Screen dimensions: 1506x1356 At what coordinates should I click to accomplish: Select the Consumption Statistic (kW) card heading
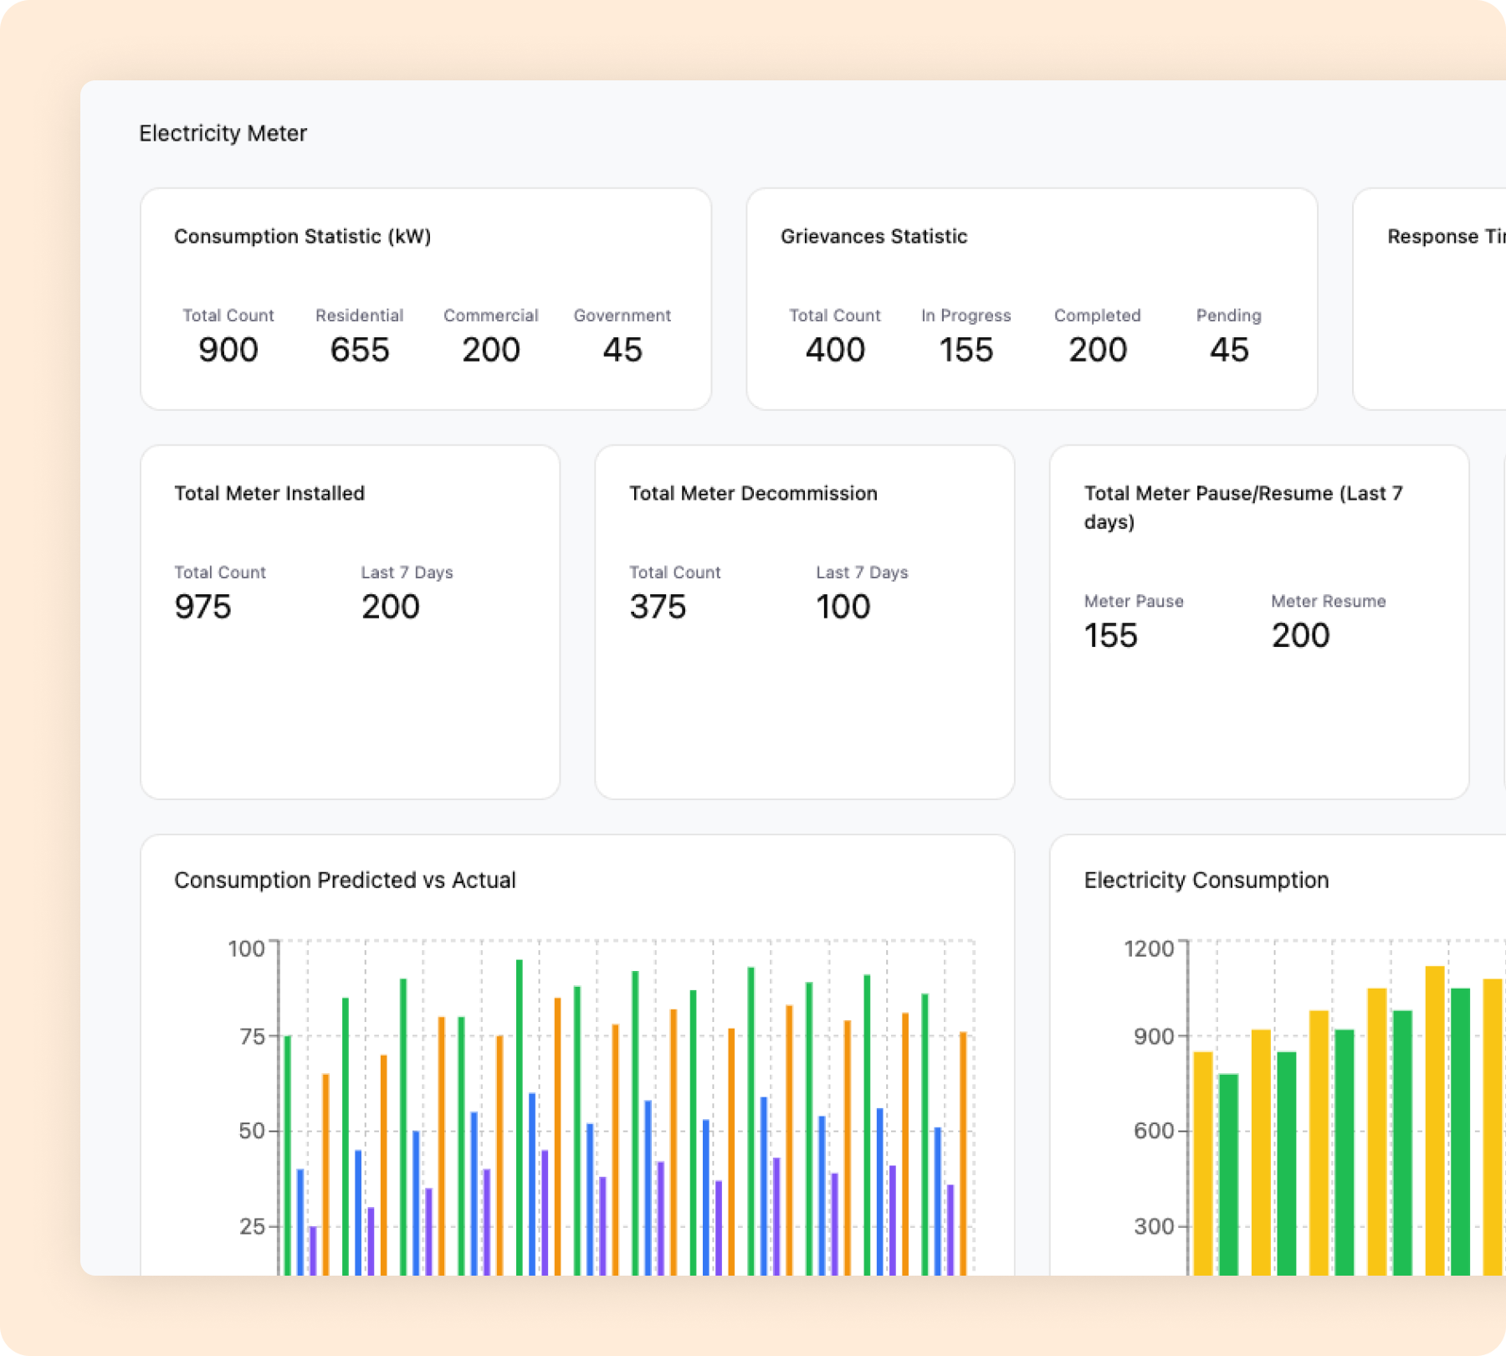(x=302, y=236)
